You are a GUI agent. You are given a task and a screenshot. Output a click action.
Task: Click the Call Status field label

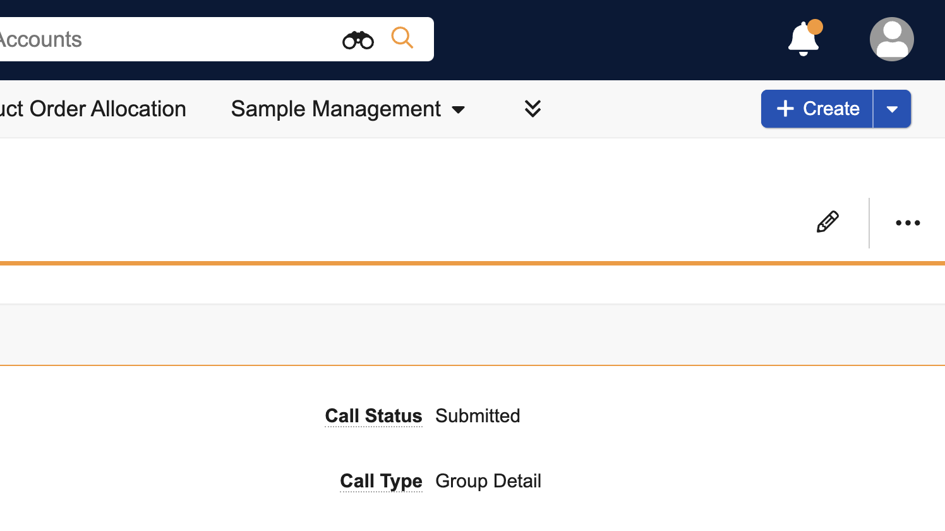(x=373, y=416)
